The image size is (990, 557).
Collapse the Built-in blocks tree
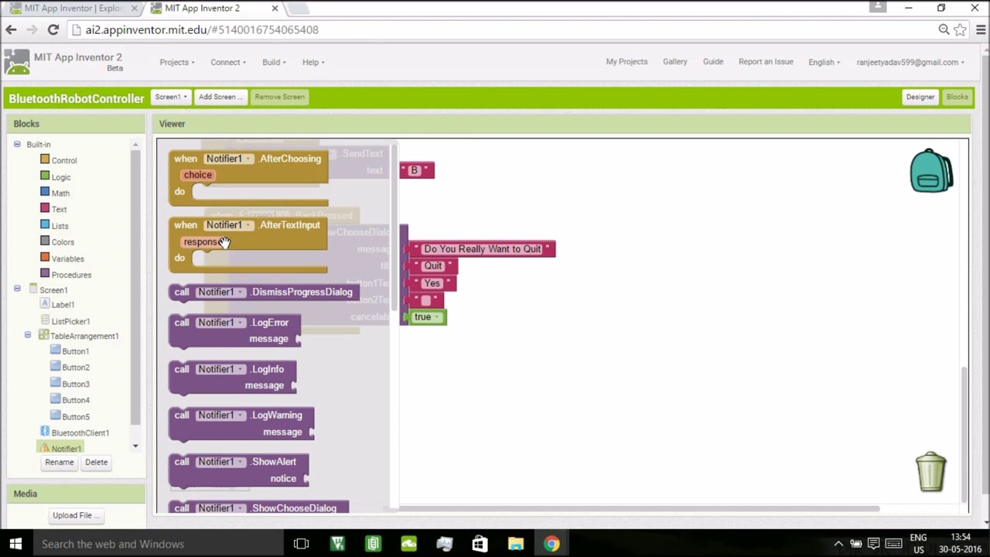click(x=17, y=145)
